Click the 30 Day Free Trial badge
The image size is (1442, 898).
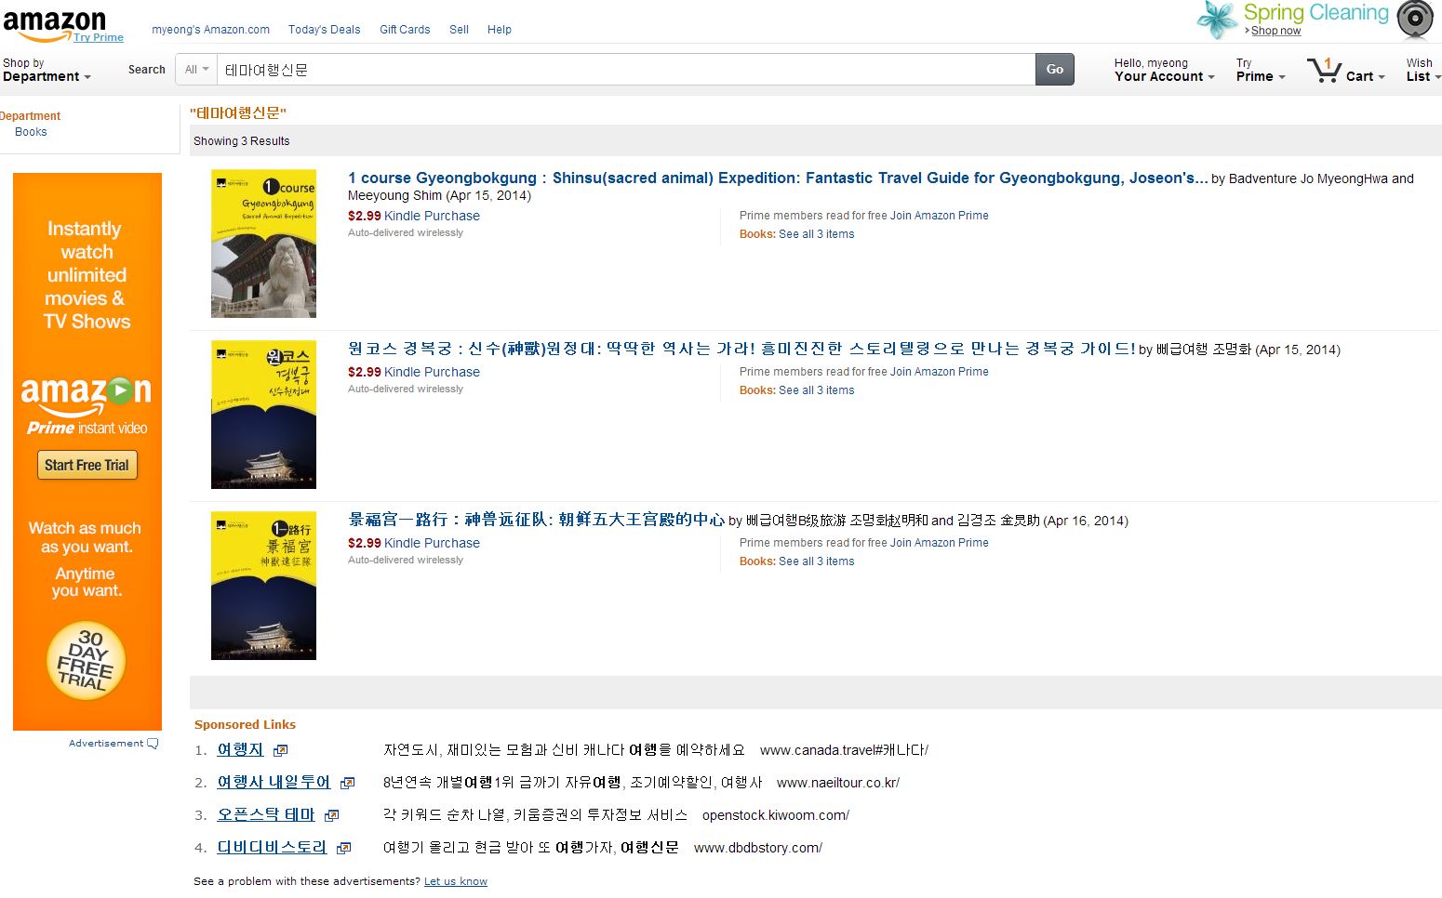click(x=86, y=661)
